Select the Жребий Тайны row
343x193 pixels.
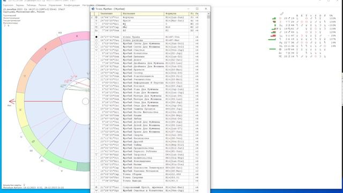click(x=144, y=145)
